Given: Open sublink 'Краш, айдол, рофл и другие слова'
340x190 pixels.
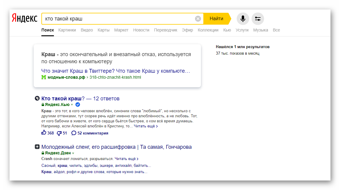Looking at the screenshot, I should (x=94, y=172).
